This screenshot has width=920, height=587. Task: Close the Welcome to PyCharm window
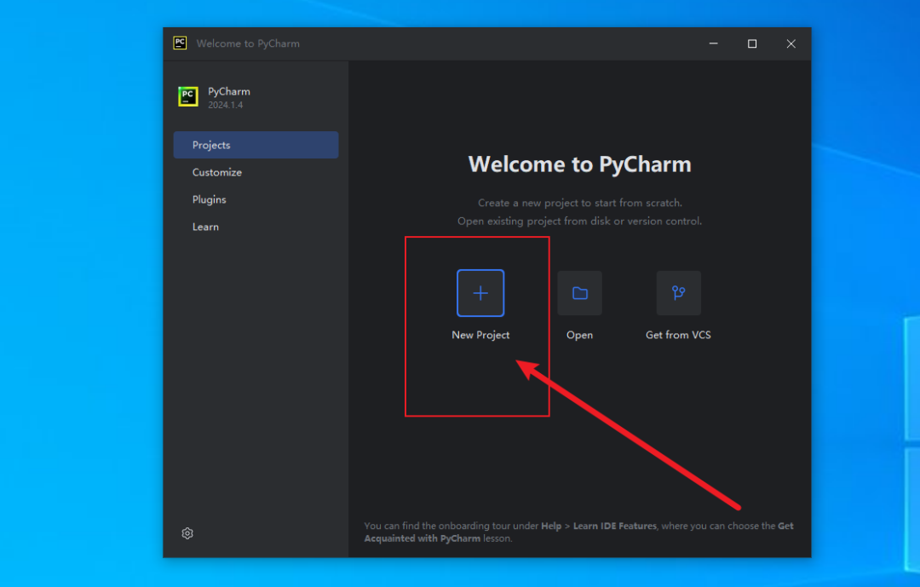[791, 43]
